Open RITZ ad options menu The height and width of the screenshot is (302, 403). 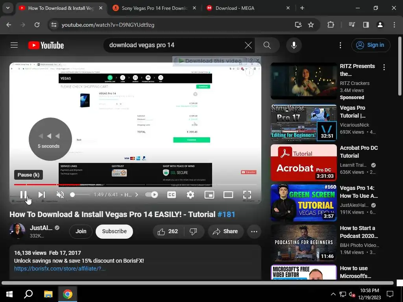click(x=384, y=67)
